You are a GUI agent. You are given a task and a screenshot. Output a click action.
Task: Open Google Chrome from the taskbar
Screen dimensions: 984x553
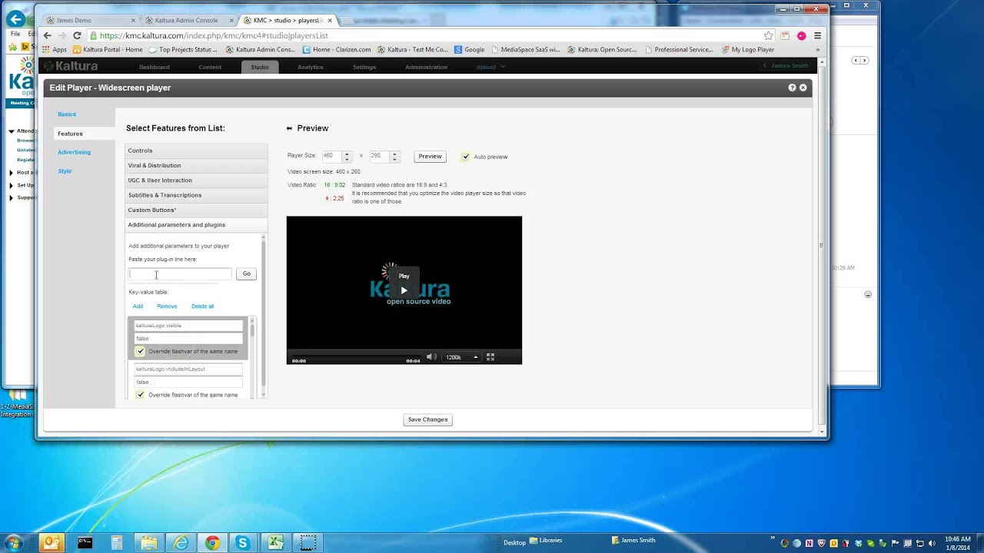(x=212, y=543)
